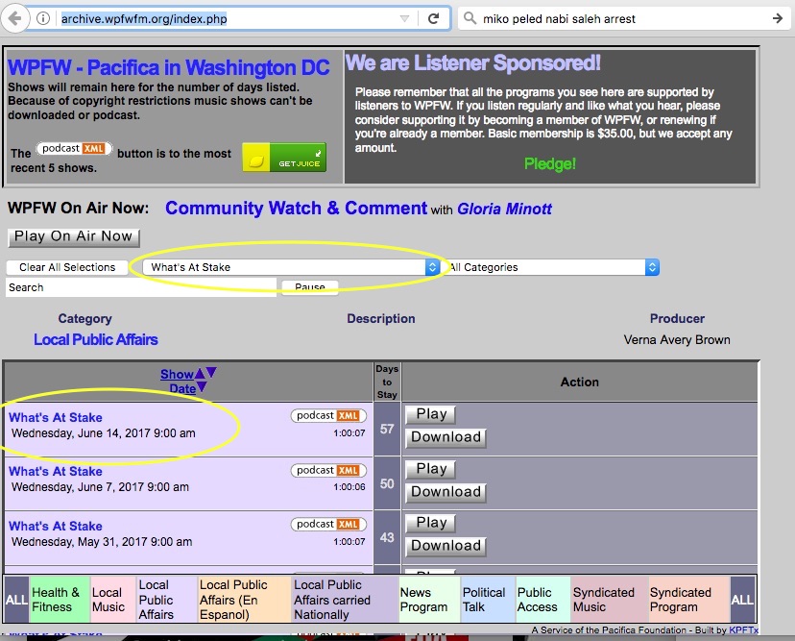Click the duration 1:00:06 text
The width and height of the screenshot is (795, 641).
pos(349,486)
